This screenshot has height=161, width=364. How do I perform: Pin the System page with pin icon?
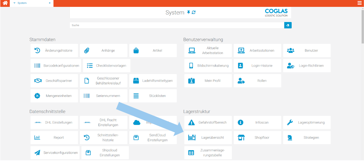click(x=189, y=12)
